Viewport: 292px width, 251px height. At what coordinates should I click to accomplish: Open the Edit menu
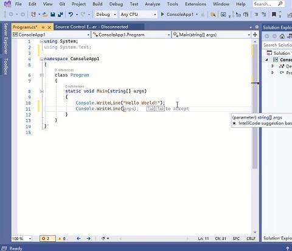point(32,4)
